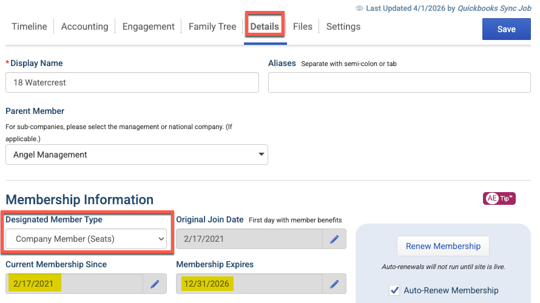The image size is (540, 303).
Task: Select the Details tab
Action: tap(265, 27)
